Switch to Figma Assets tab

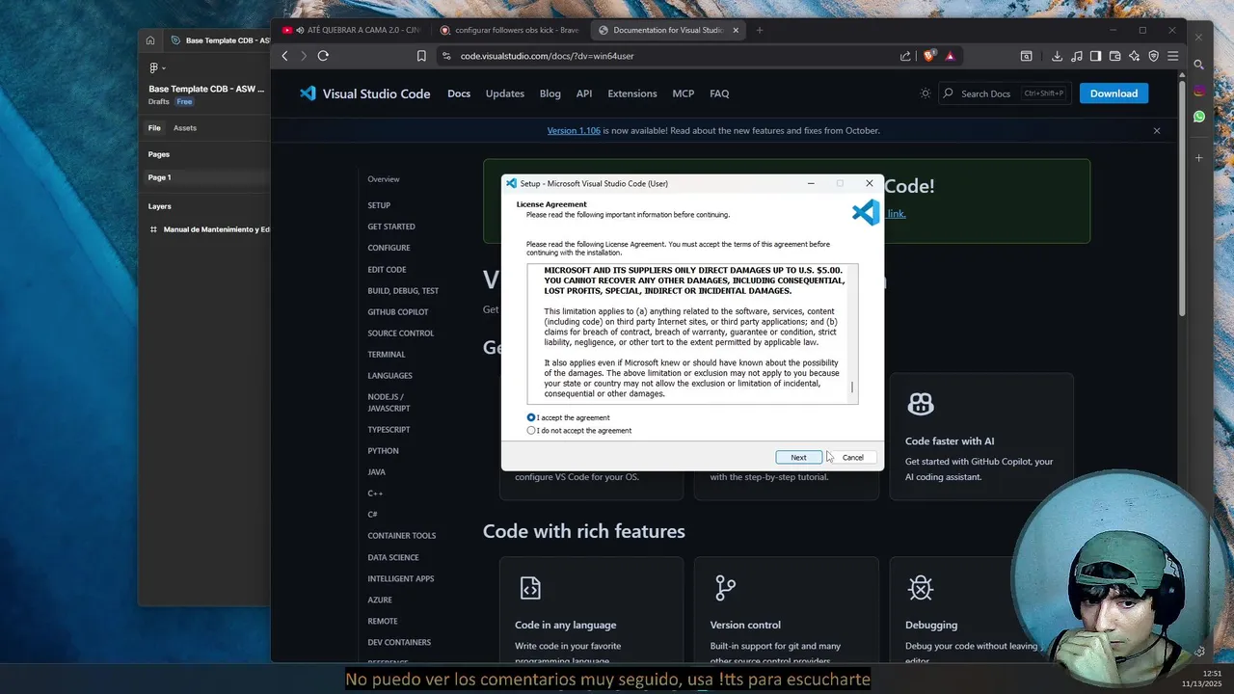tap(184, 128)
